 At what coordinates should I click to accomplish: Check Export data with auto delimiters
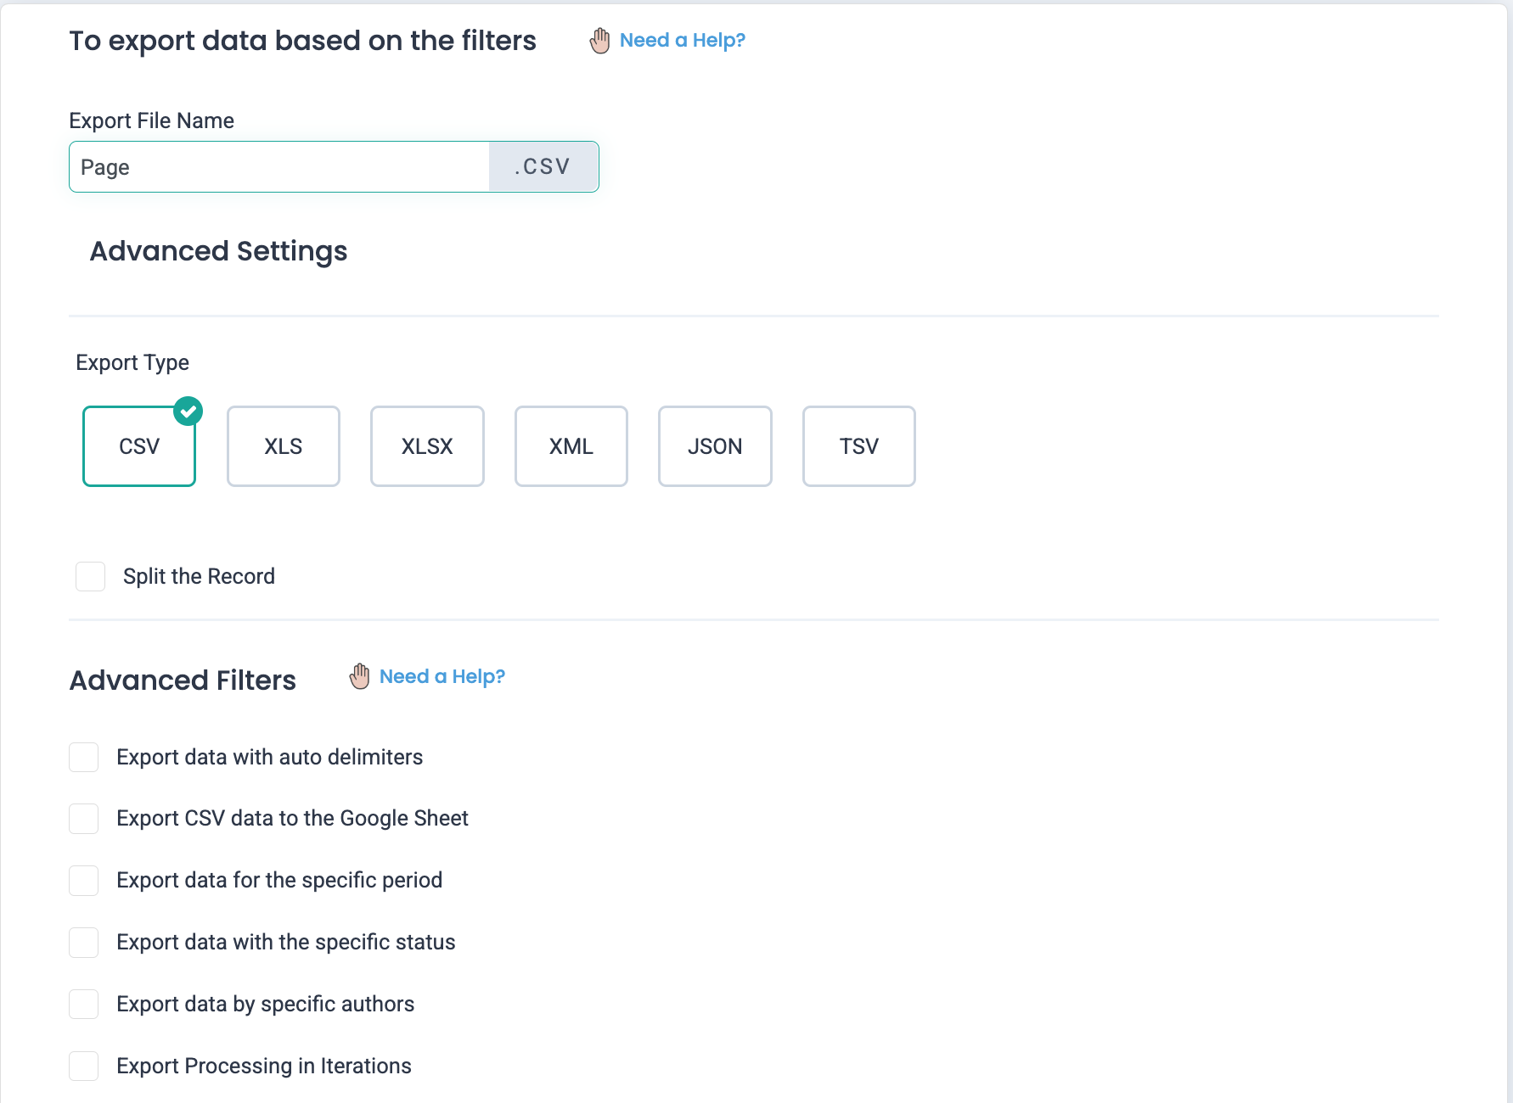84,757
